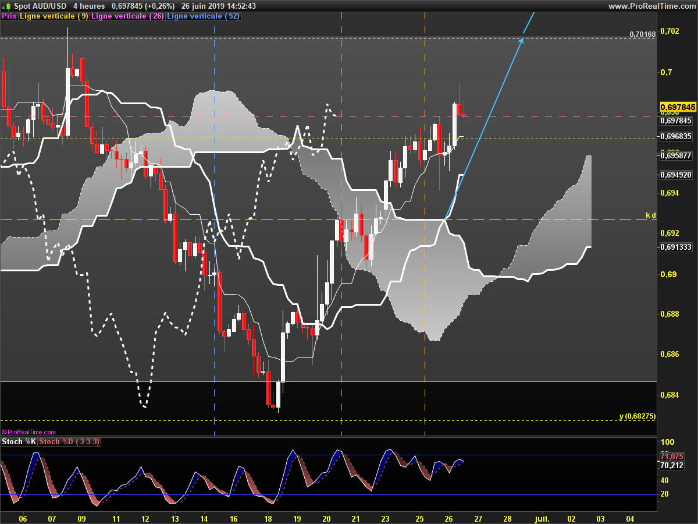
Task: Select the 0,691333 cloud price label
Action: [x=676, y=247]
